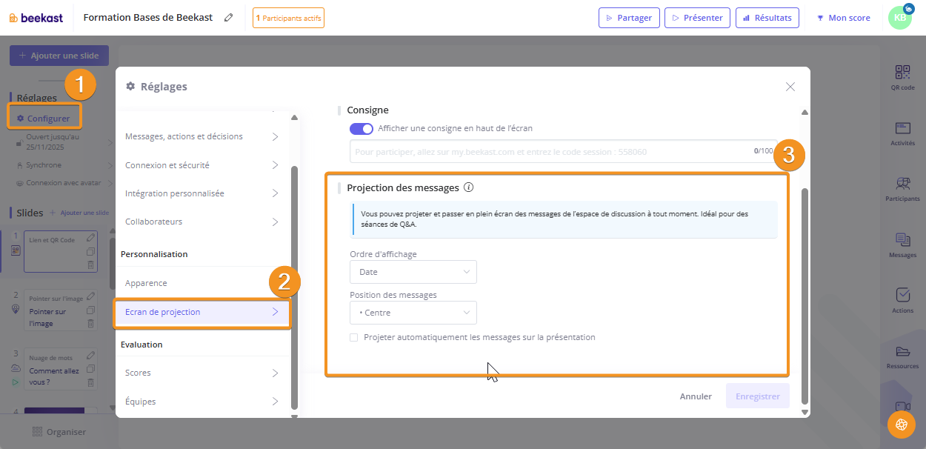
Task: Open the Ordre d'affichage dropdown
Action: click(413, 272)
